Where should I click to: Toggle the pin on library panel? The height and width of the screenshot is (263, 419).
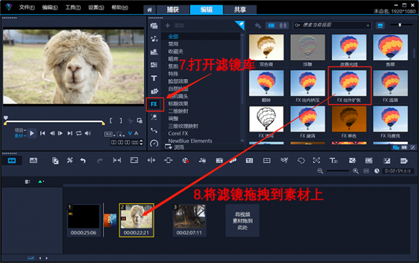point(240,25)
